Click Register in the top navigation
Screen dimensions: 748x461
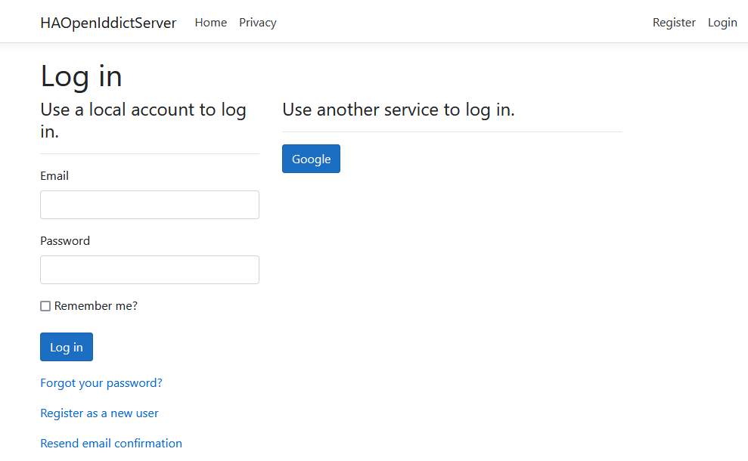[674, 22]
